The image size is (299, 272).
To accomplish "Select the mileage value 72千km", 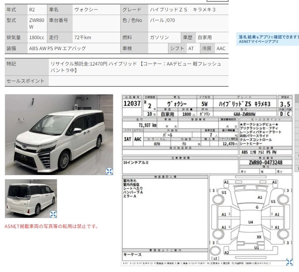I will (x=83, y=37).
